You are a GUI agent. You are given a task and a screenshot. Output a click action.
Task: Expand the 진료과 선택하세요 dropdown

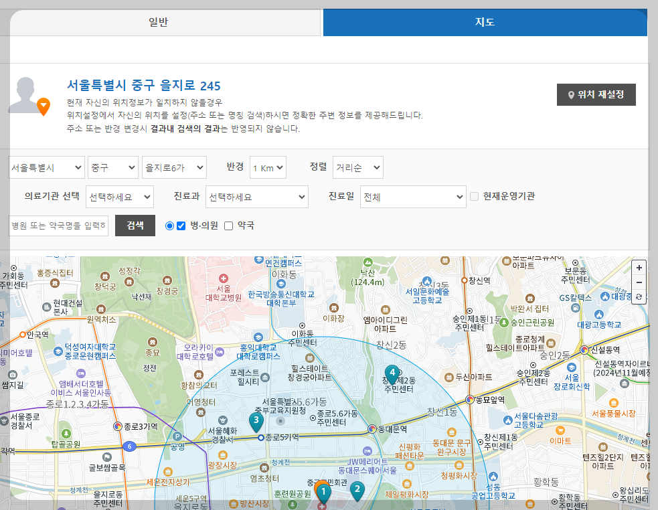(257, 197)
